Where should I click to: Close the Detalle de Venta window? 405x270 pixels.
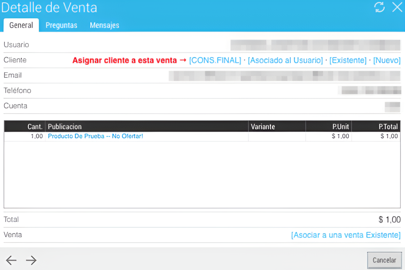[x=397, y=7]
